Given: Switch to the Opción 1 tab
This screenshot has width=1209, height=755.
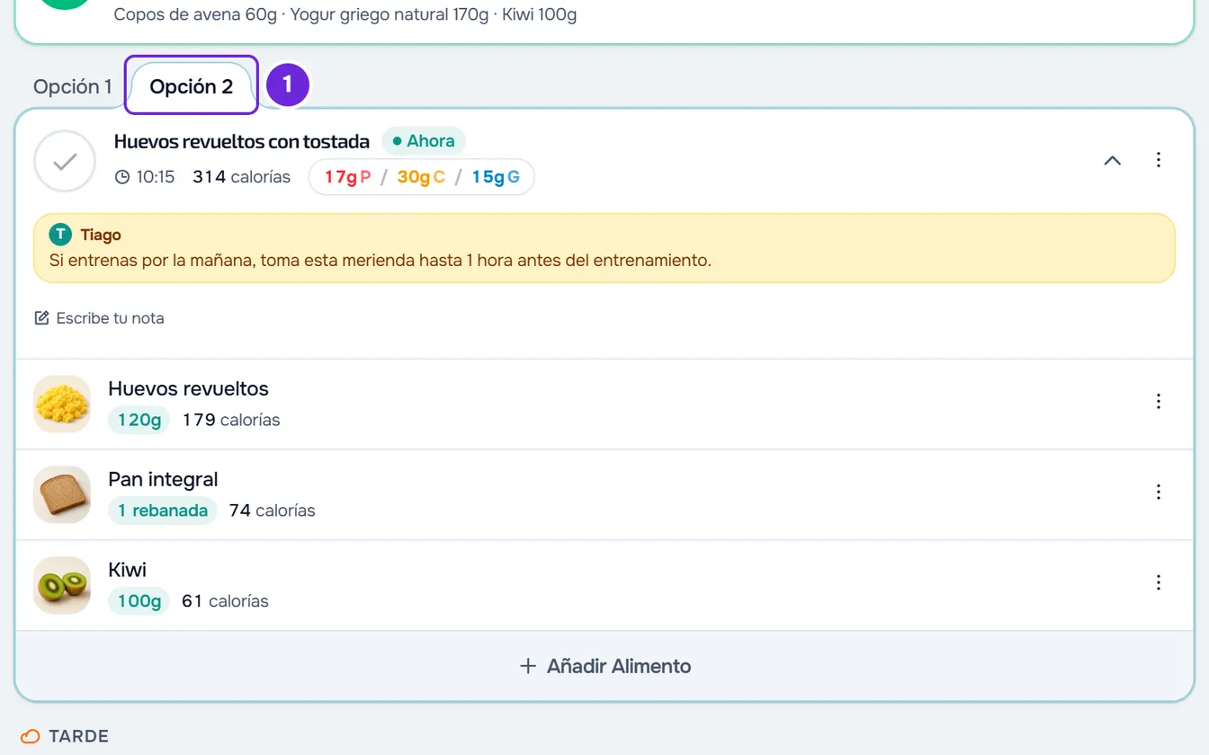Looking at the screenshot, I should pyautogui.click(x=72, y=86).
